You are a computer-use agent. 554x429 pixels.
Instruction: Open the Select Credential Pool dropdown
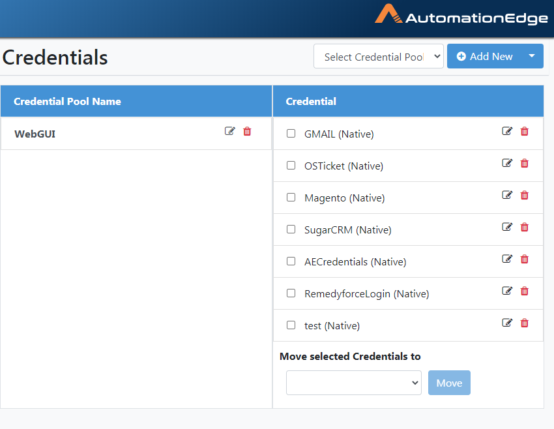[379, 56]
